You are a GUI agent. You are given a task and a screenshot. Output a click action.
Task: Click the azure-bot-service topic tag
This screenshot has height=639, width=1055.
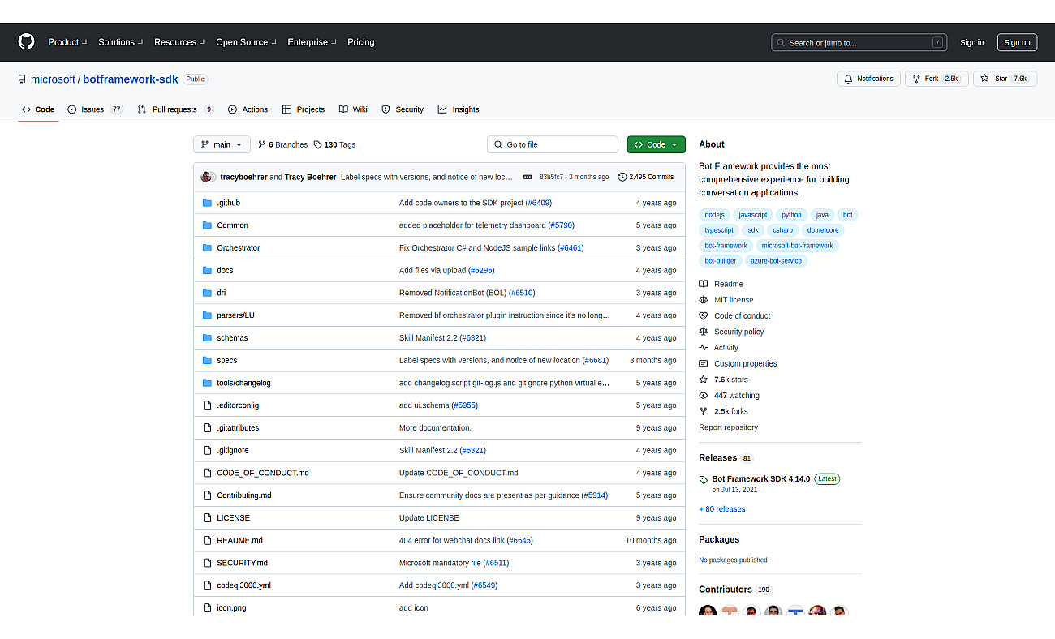776,261
